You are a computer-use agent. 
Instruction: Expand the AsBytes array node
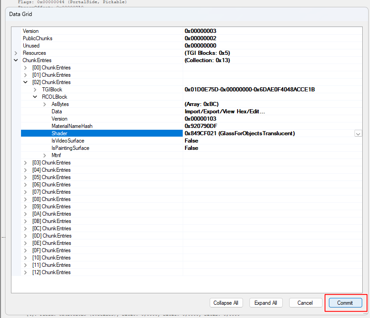[45, 104]
